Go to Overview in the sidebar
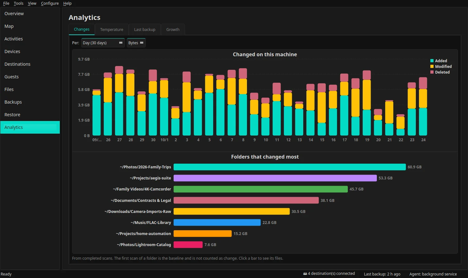The width and height of the screenshot is (468, 278). [30, 14]
